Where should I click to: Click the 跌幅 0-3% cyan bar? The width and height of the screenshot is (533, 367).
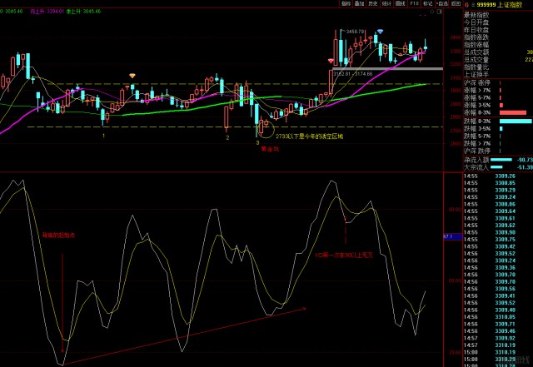point(515,121)
